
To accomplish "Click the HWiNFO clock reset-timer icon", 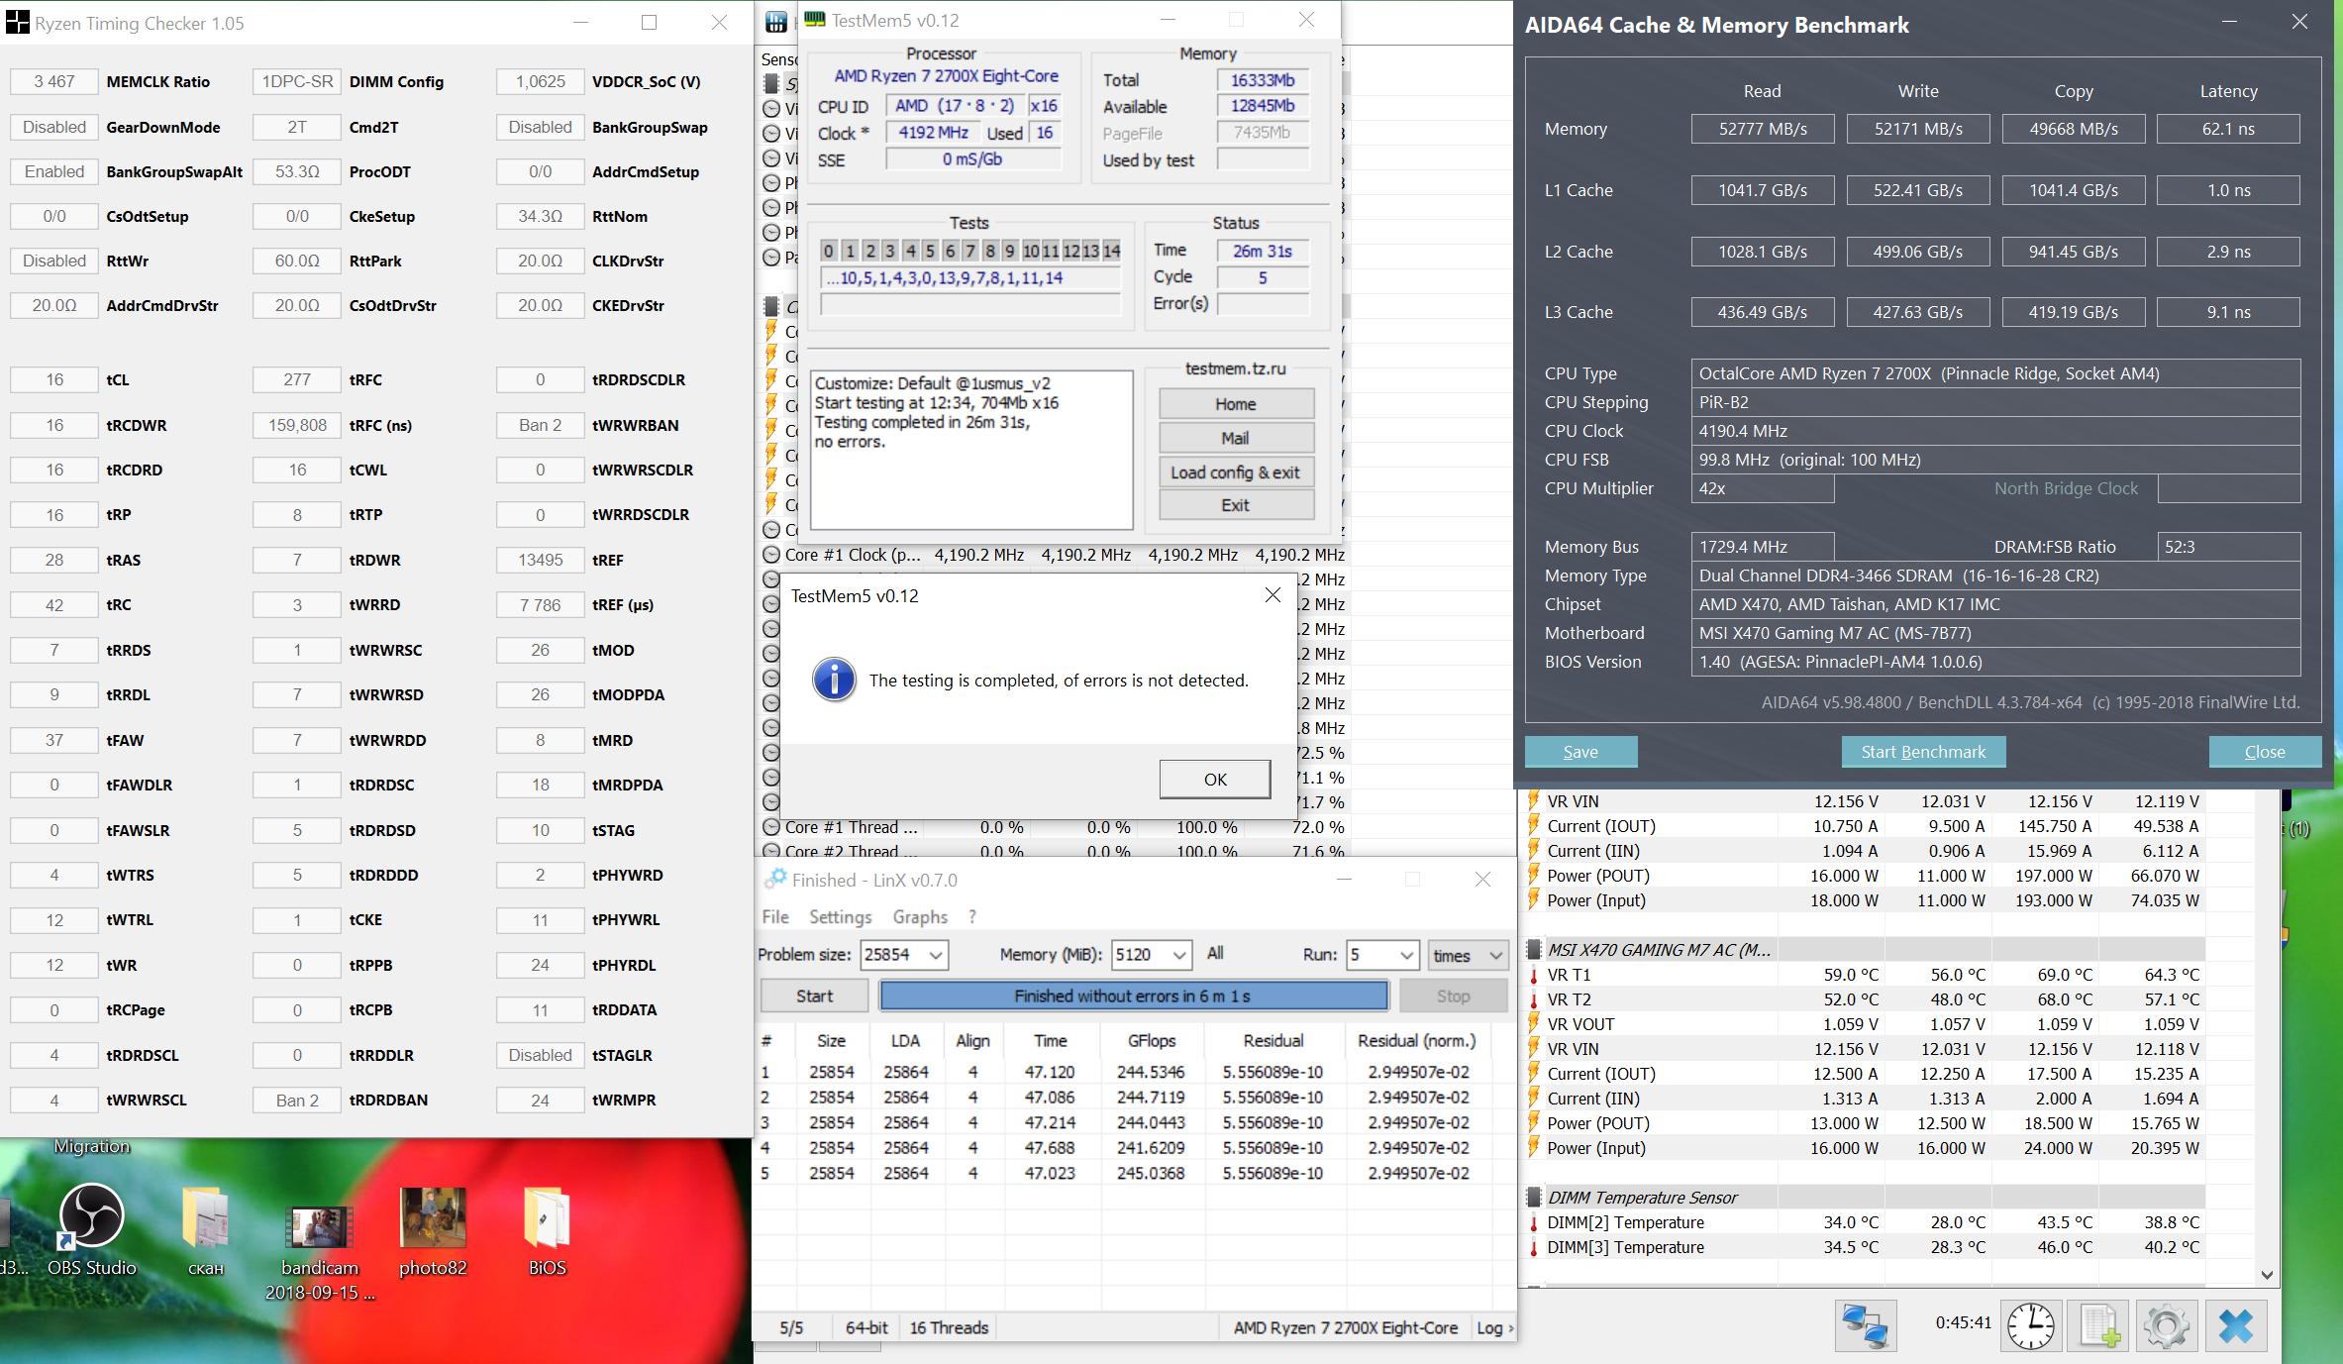I will point(2030,1325).
